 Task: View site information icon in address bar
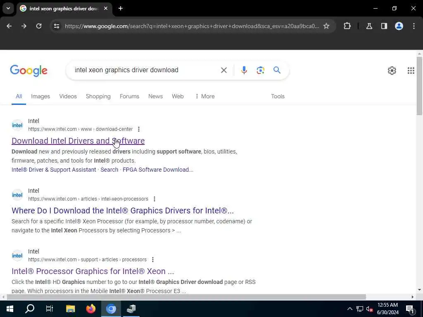click(x=57, y=26)
